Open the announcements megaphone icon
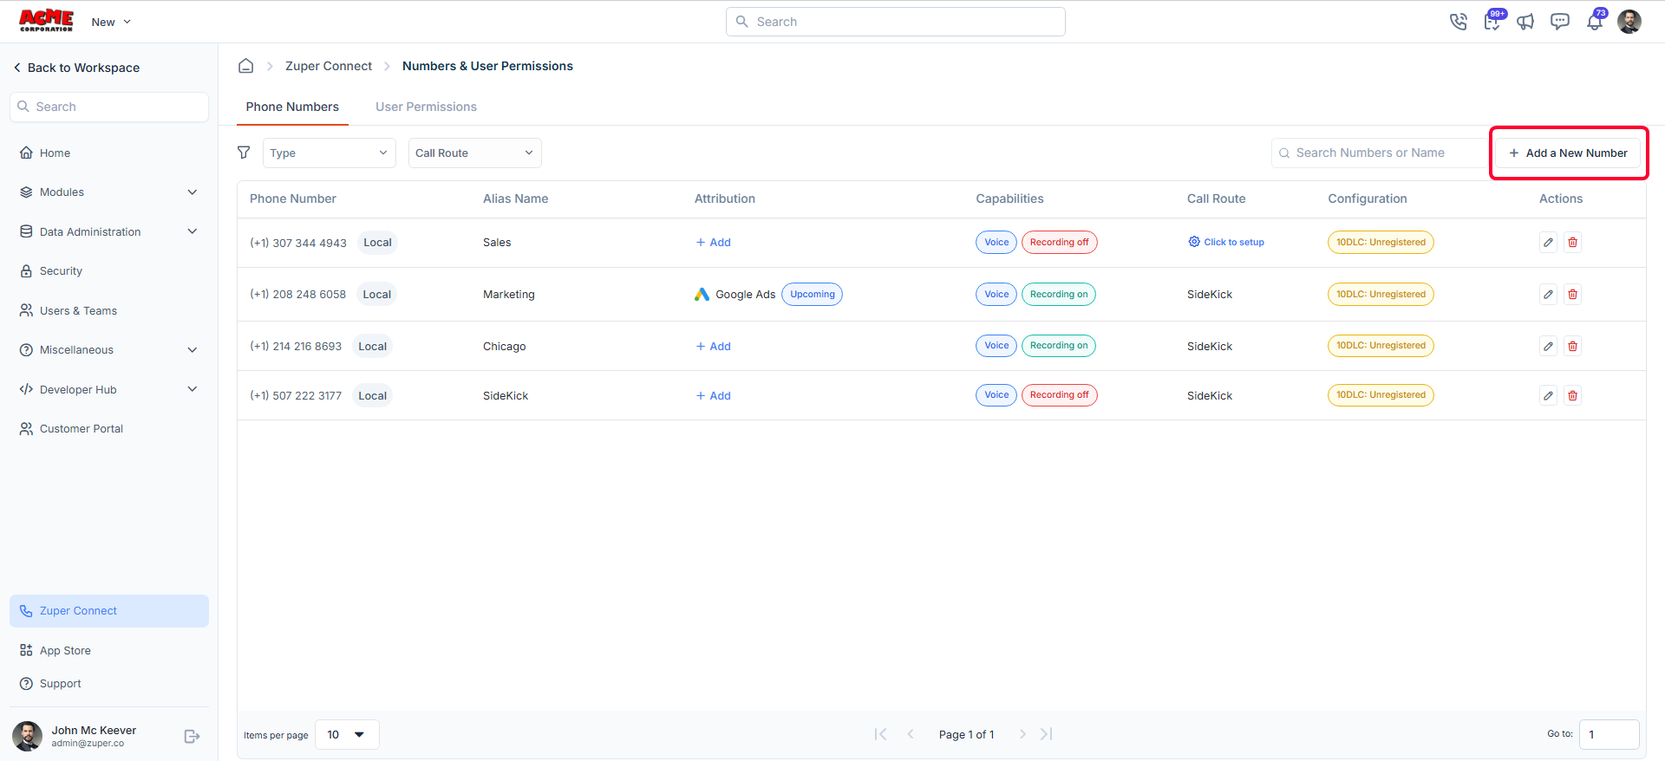Image resolution: width=1665 pixels, height=761 pixels. click(1525, 22)
